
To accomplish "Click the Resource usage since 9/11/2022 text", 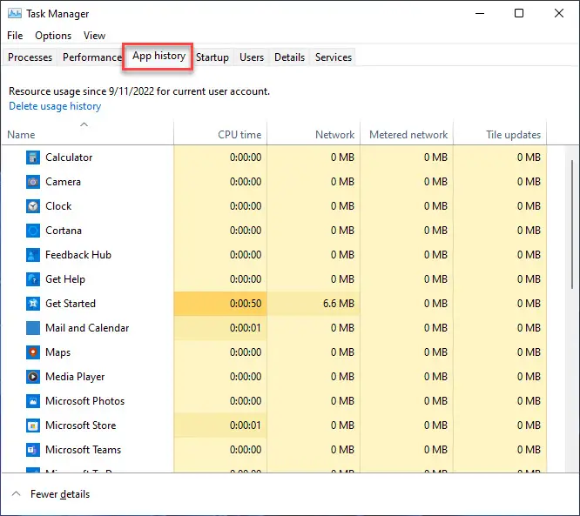I will click(x=139, y=91).
